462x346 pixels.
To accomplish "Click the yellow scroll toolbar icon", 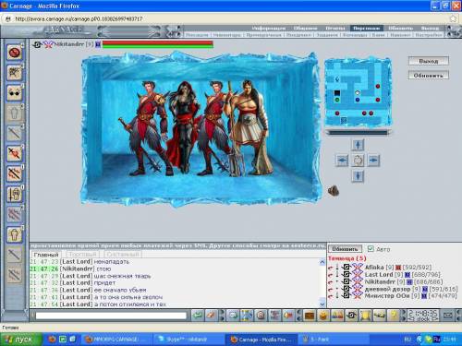I will coord(365,316).
